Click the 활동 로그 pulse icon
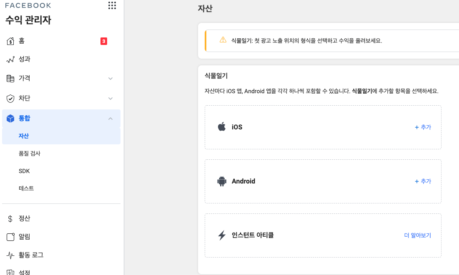 pyautogui.click(x=10, y=255)
